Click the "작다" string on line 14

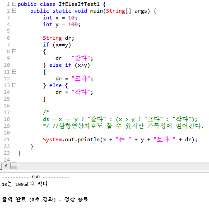pyautogui.click(x=81, y=92)
